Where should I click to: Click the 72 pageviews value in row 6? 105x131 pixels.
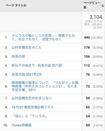(88, 86)
